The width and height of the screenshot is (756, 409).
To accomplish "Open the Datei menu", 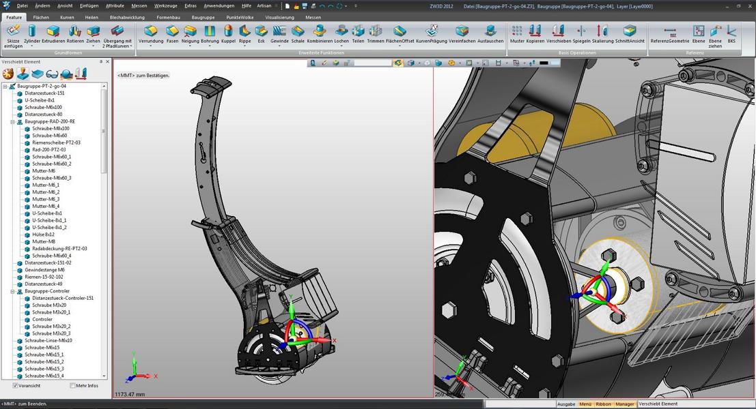I will pyautogui.click(x=22, y=5).
